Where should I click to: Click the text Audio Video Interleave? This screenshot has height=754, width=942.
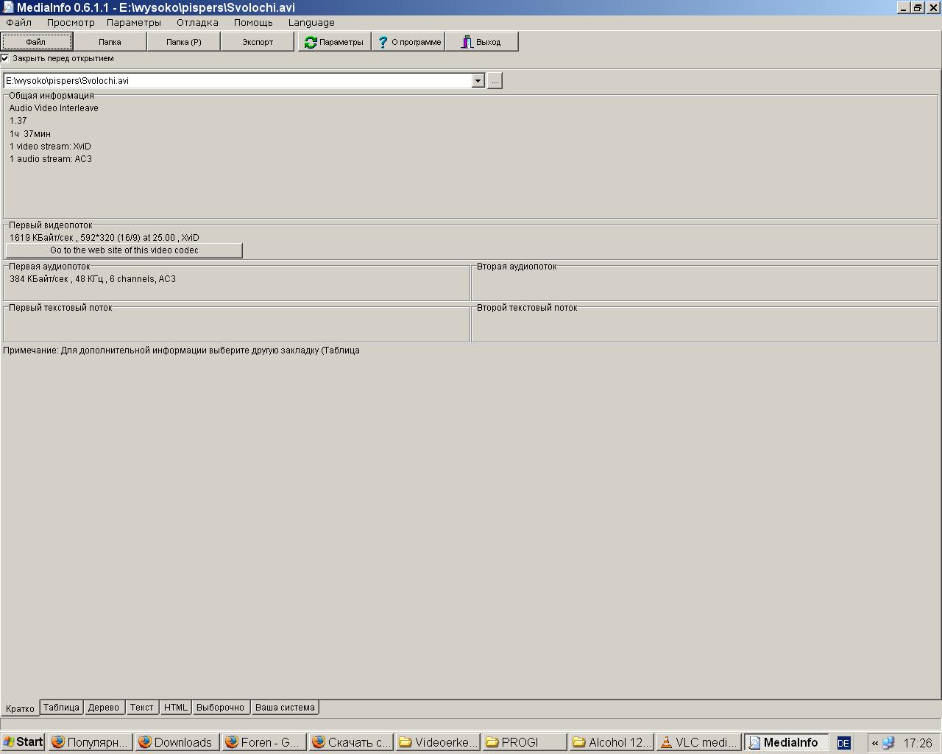point(54,108)
